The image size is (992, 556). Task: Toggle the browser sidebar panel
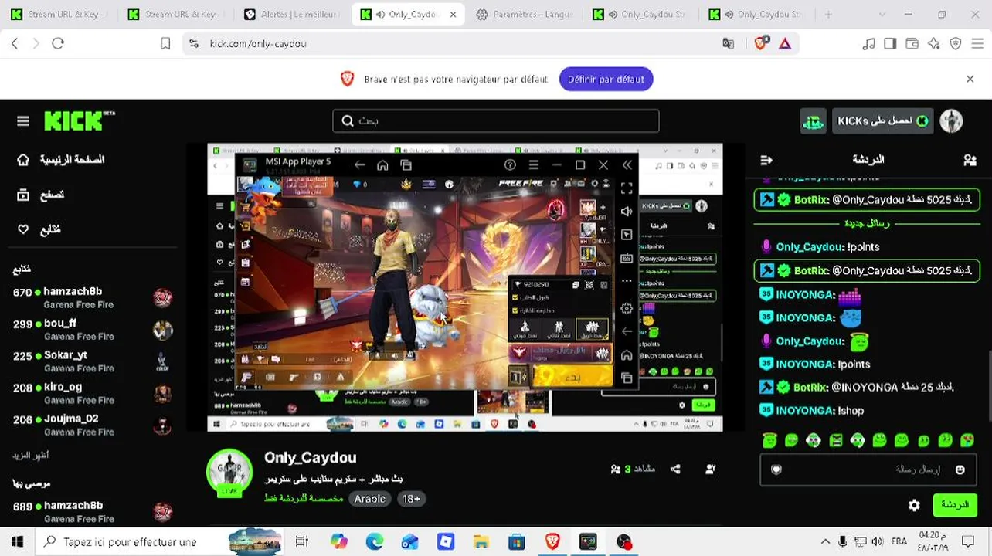890,44
